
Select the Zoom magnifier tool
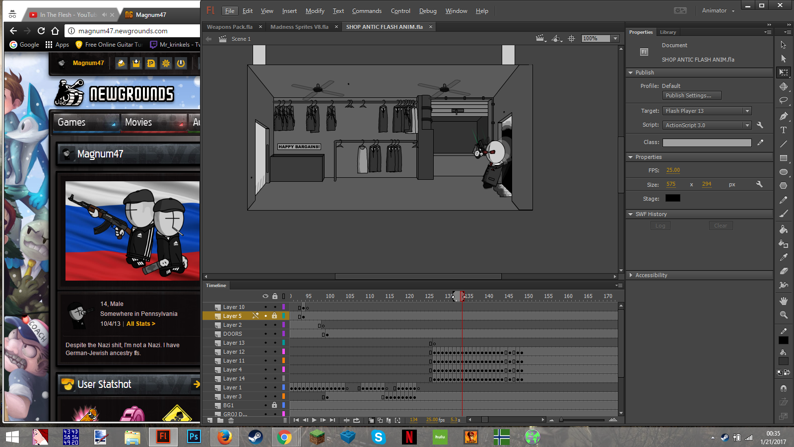pyautogui.click(x=784, y=315)
